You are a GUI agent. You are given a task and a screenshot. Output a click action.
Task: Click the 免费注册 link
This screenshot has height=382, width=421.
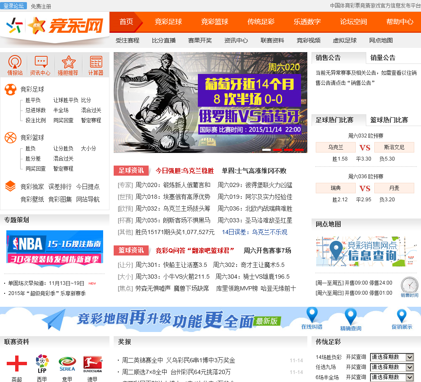pyautogui.click(x=41, y=6)
